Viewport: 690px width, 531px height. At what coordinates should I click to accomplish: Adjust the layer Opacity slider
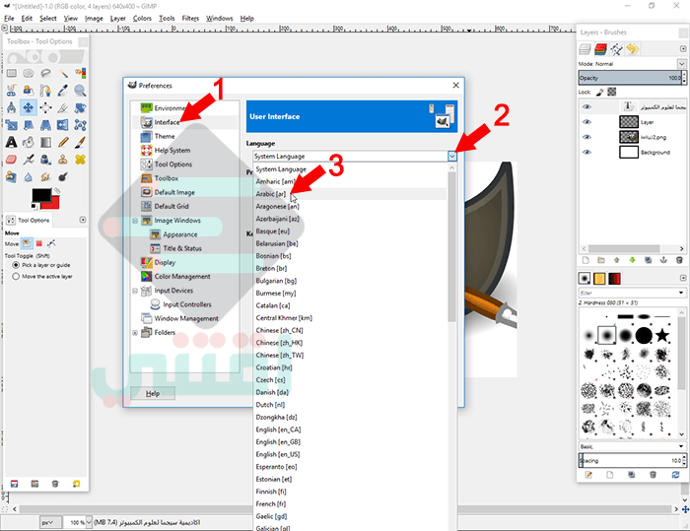[630, 78]
